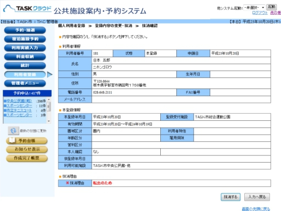Click the address value with 宇都宮市
Viewport: 281px width, 211px height.
120,85
